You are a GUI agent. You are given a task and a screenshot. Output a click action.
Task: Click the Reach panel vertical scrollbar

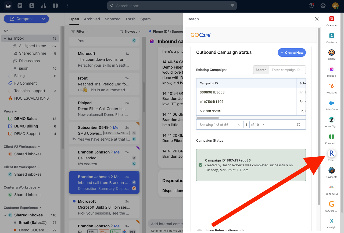(319, 116)
